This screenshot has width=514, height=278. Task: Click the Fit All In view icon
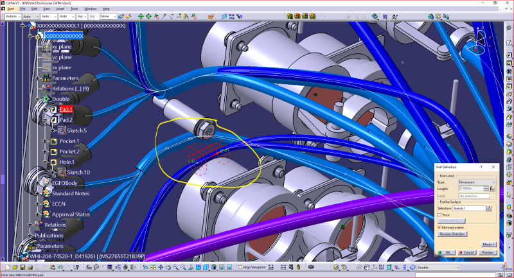pos(153,267)
